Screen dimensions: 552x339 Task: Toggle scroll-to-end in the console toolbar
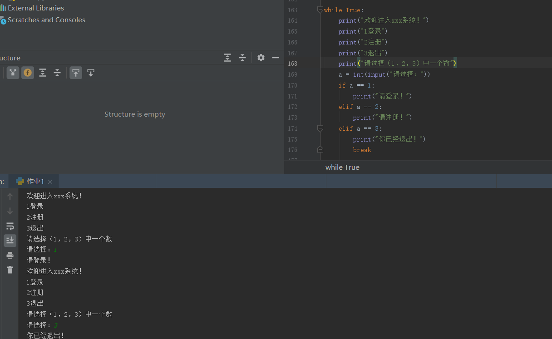10,240
